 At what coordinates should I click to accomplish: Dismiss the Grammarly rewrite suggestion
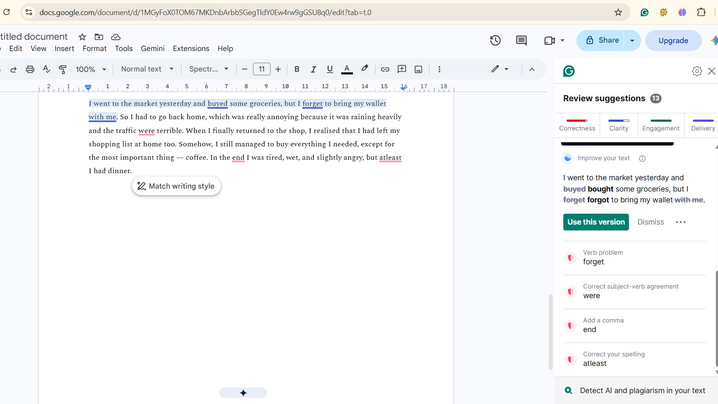651,222
